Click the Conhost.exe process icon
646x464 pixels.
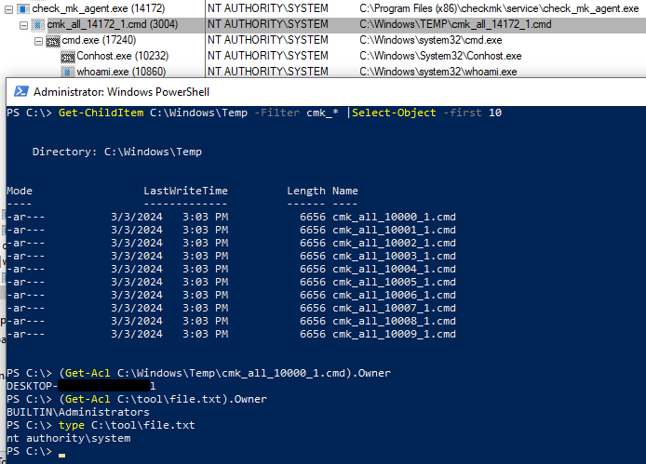67,57
